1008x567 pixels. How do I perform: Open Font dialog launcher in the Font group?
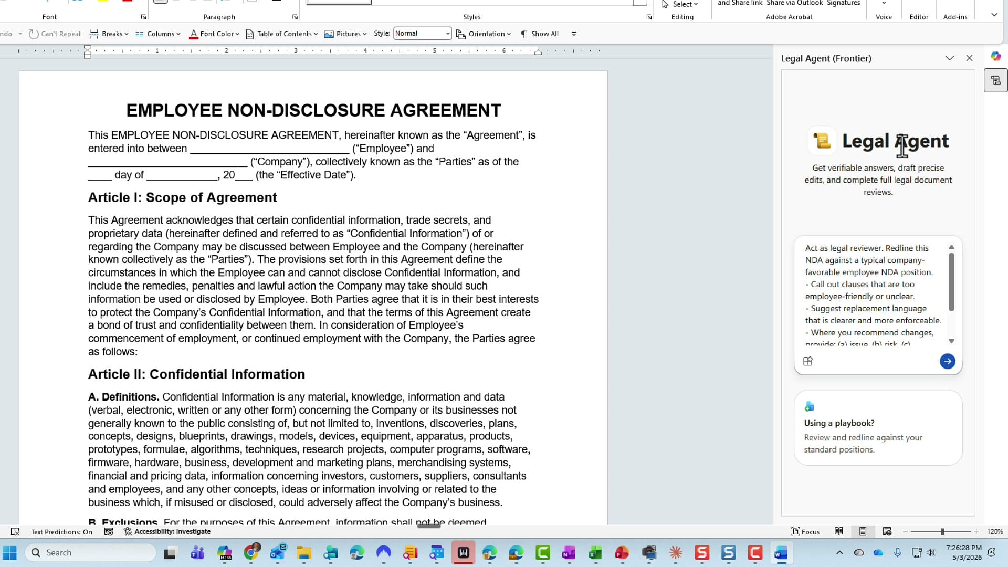(143, 17)
